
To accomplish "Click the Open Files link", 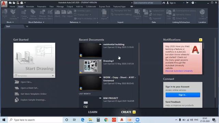I will tap(26, 82).
